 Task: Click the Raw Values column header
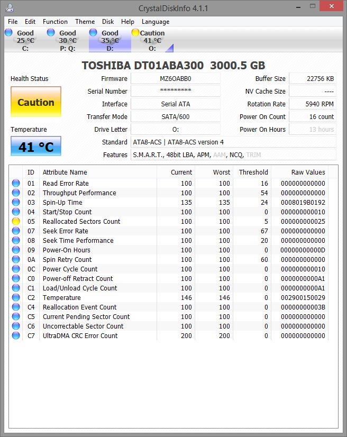click(299, 172)
